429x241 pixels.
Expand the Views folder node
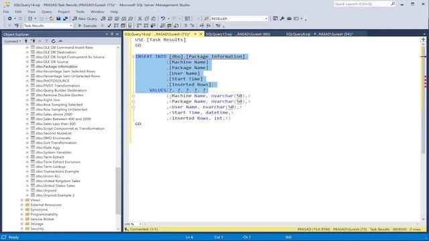click(x=22, y=200)
